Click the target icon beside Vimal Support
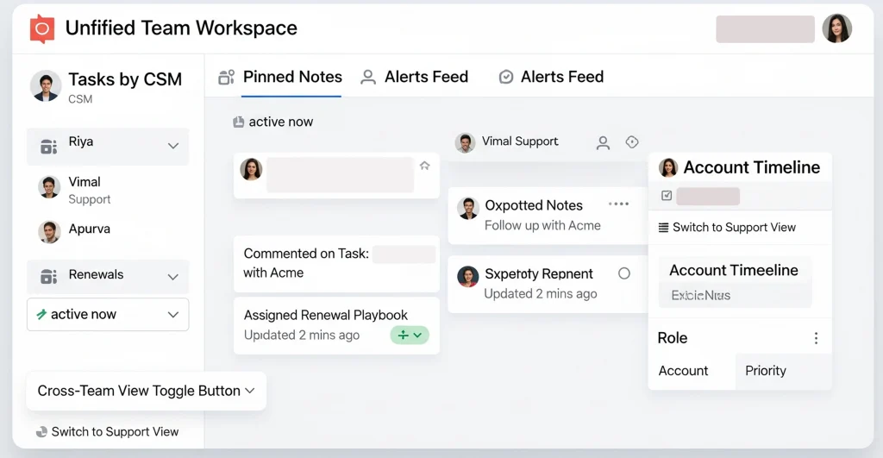 pyautogui.click(x=631, y=142)
